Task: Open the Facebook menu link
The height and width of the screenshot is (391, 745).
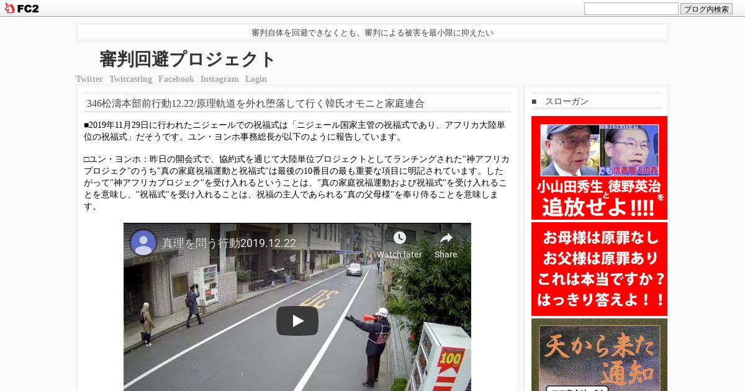Action: 176,79
